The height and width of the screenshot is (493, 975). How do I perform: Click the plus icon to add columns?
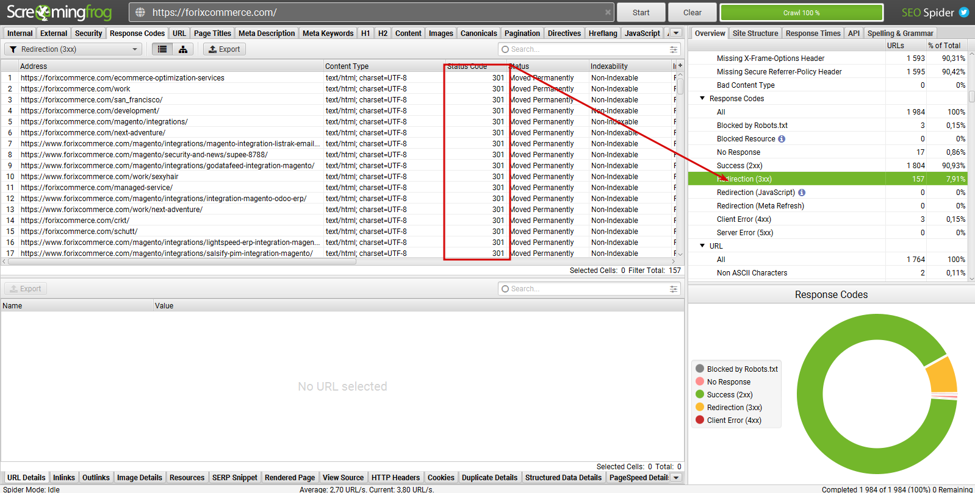(680, 66)
